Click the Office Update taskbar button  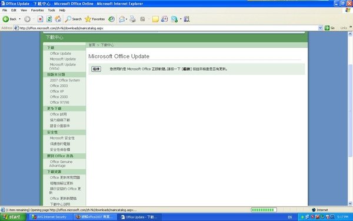[140, 217]
